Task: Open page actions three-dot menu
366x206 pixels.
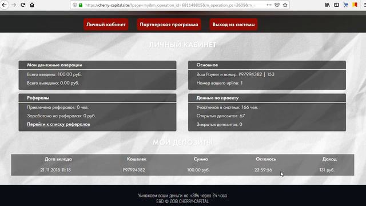Action: pos(269,5)
